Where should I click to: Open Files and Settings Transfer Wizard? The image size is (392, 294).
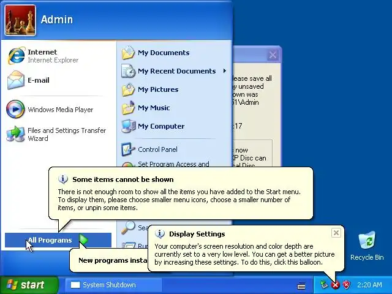[x=58, y=134]
